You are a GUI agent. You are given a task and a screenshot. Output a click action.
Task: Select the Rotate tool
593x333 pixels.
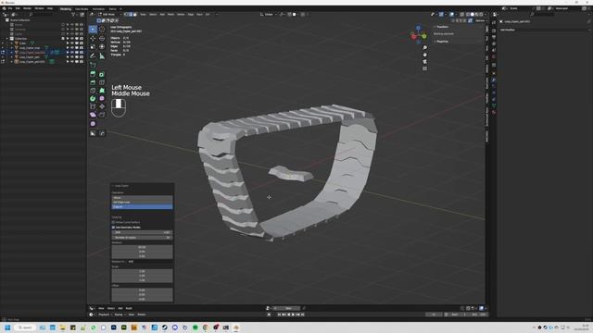102,38
